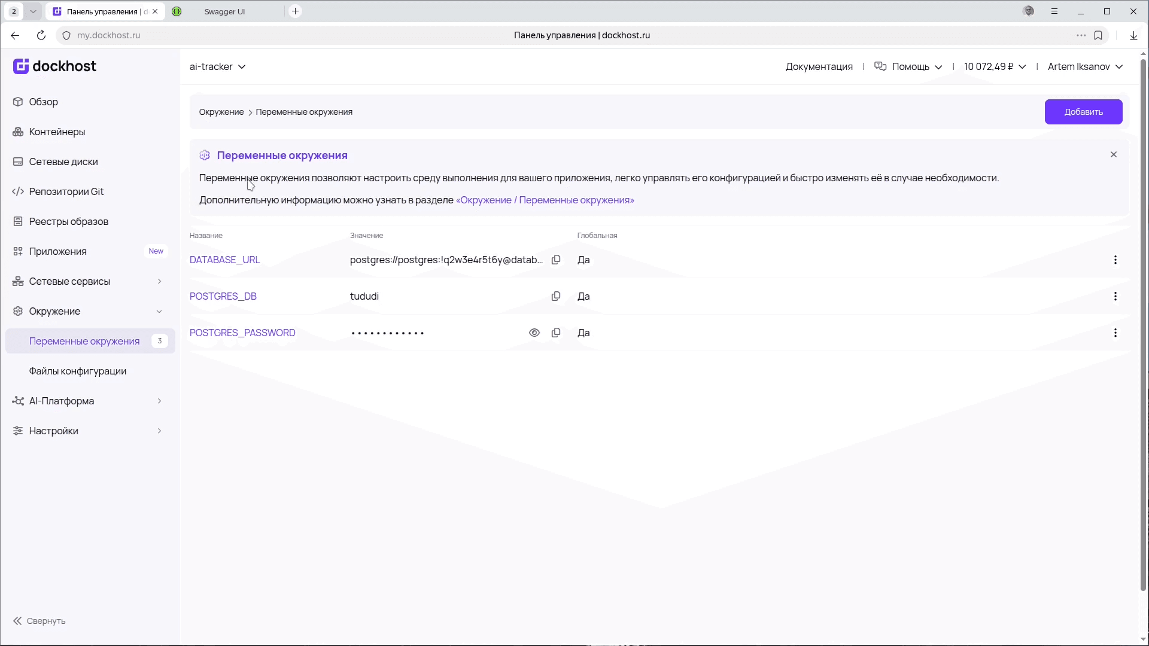
Task: Open actions menu for POSTGRES_PASSWORD row
Action: coord(1115,333)
